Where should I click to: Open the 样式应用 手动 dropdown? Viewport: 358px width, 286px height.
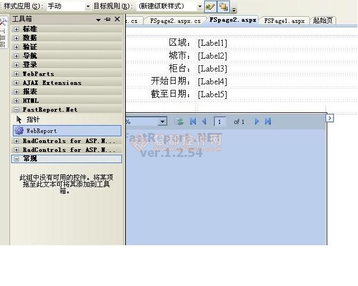[88, 7]
